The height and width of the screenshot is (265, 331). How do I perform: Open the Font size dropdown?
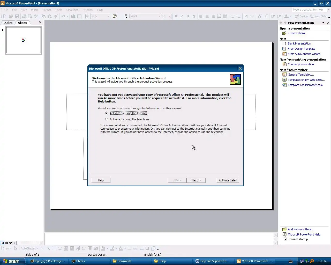click(170, 16)
